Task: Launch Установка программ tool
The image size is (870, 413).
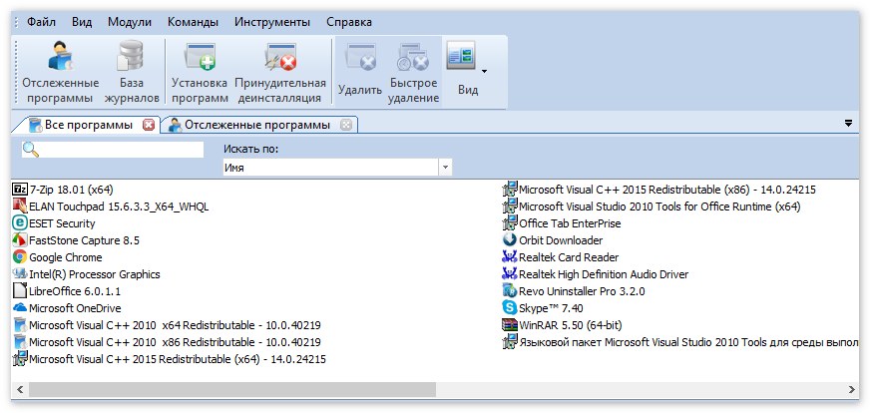Action: point(200,72)
